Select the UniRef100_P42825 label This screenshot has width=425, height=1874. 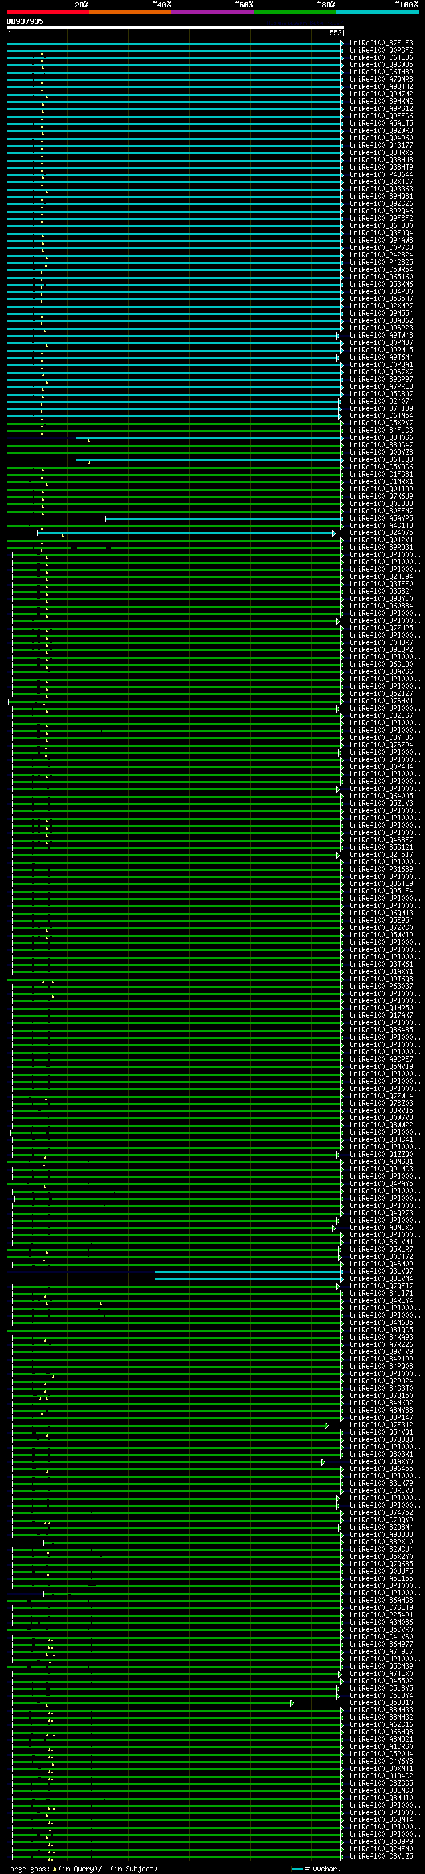point(381,263)
